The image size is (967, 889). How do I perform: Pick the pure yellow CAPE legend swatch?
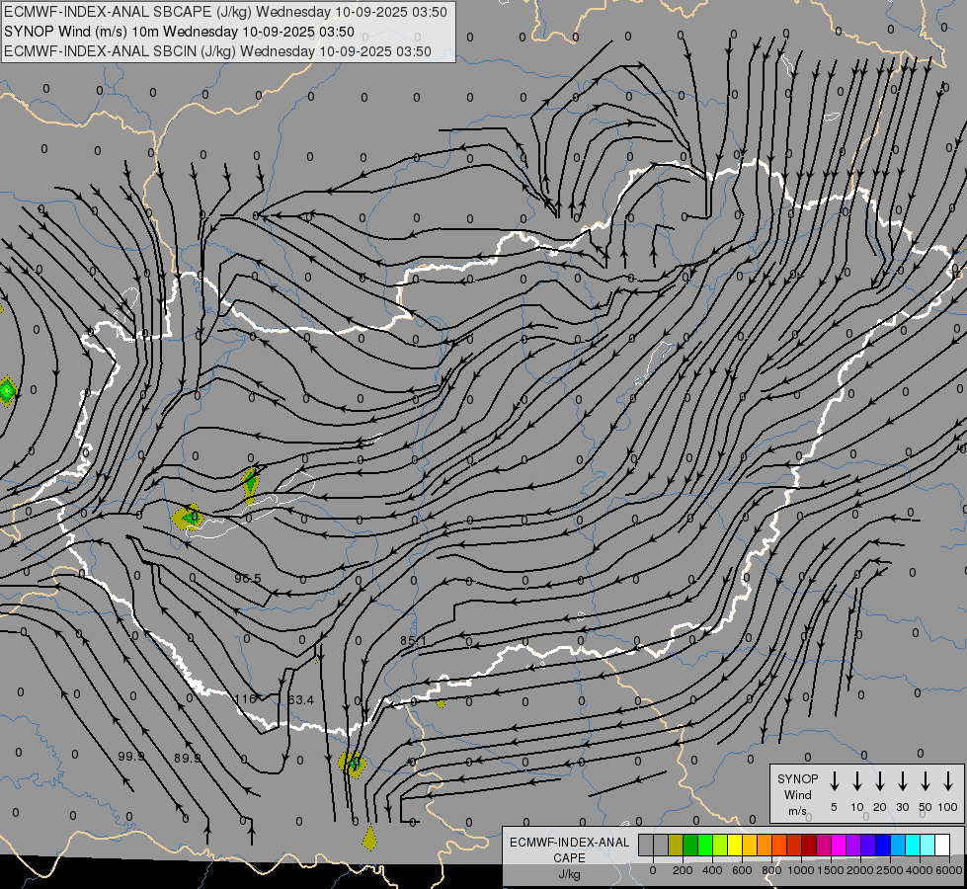(x=735, y=846)
